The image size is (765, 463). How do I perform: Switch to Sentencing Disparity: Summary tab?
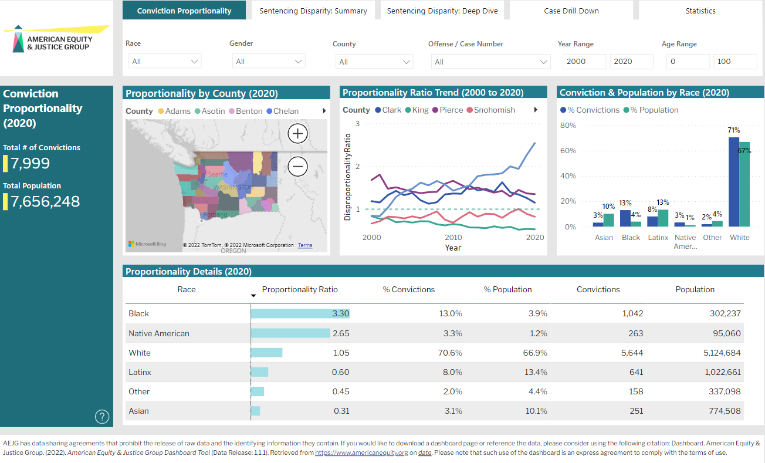click(313, 11)
